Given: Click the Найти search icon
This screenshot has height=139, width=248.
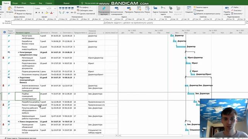Looking at the screenshot, I should [232, 7].
